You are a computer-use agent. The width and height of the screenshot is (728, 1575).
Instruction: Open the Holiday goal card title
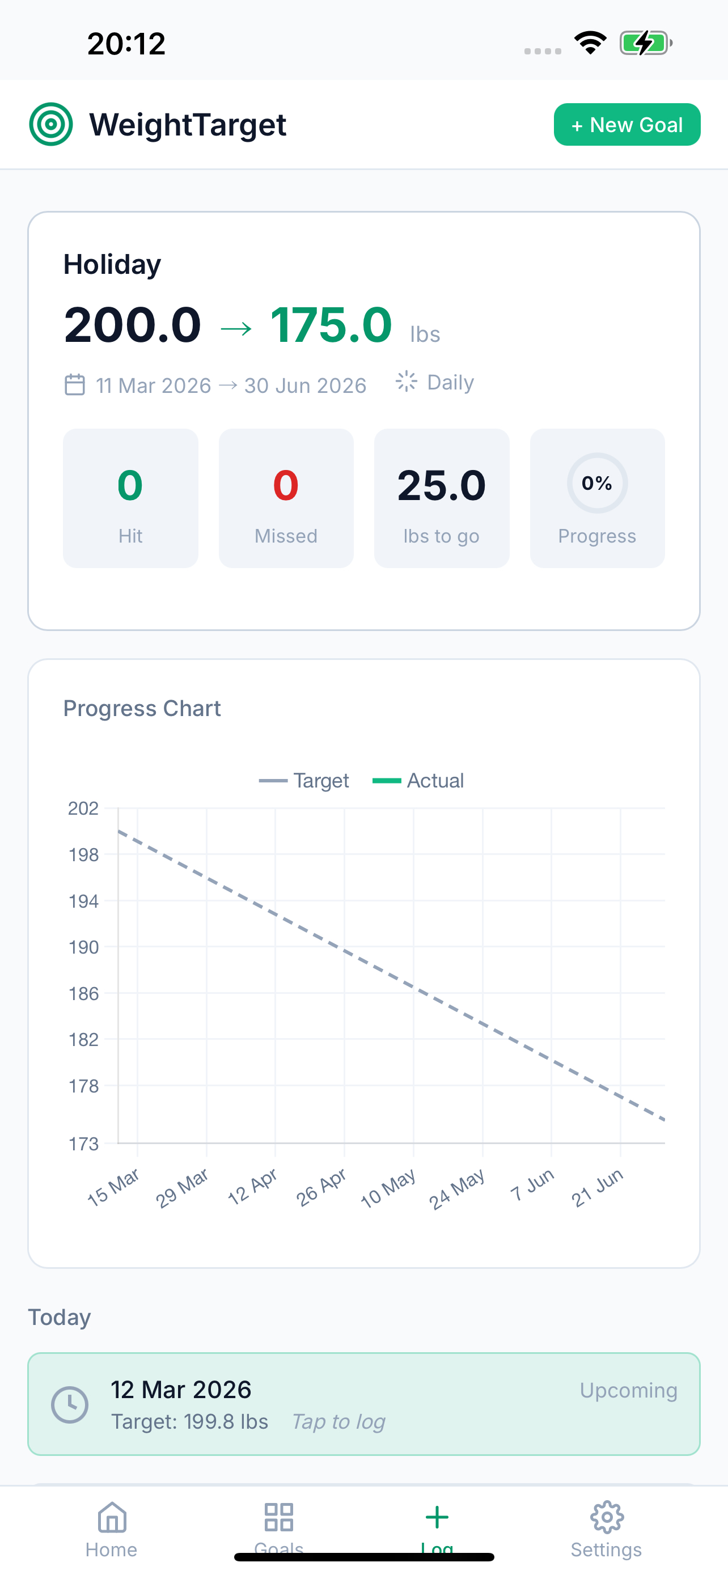(x=112, y=265)
